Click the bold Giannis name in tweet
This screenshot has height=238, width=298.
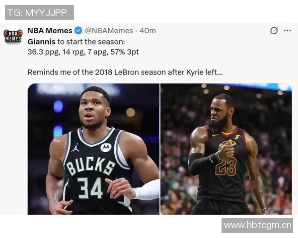[x=41, y=42]
